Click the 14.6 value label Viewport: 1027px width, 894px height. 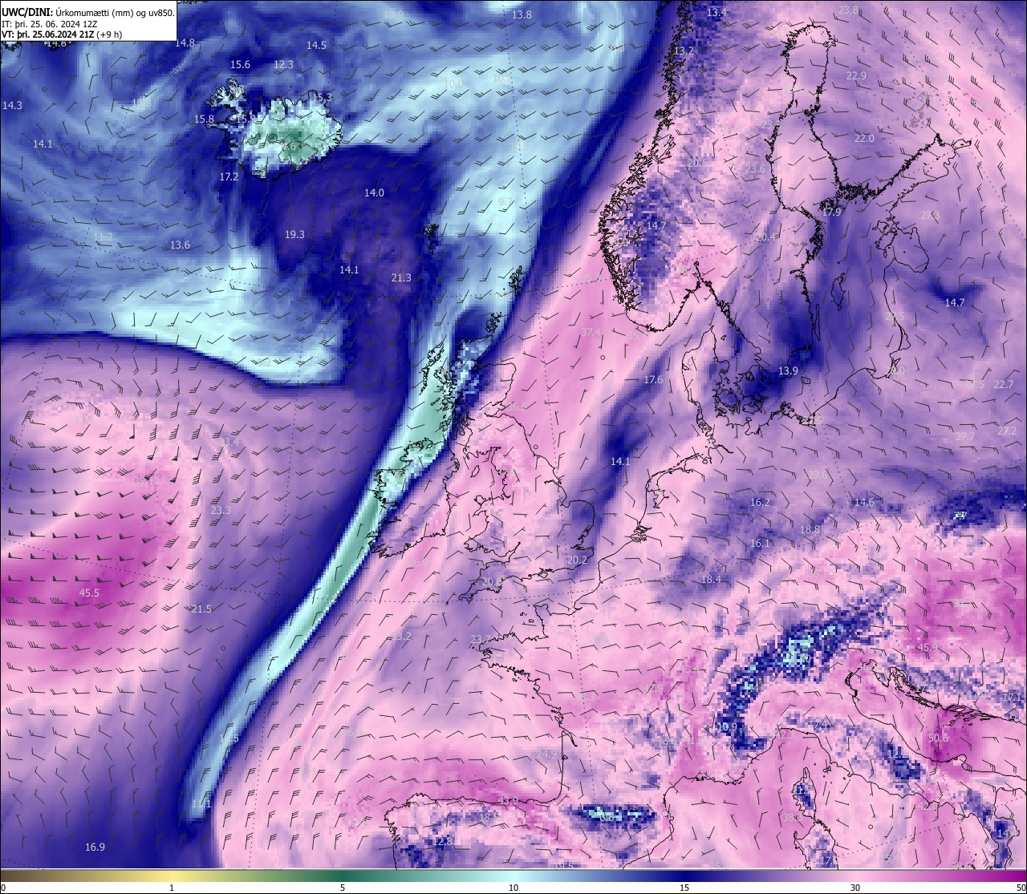click(x=864, y=503)
